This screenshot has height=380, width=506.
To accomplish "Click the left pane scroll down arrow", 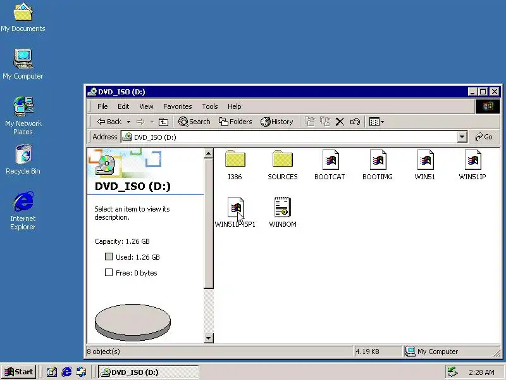I will tap(209, 338).
